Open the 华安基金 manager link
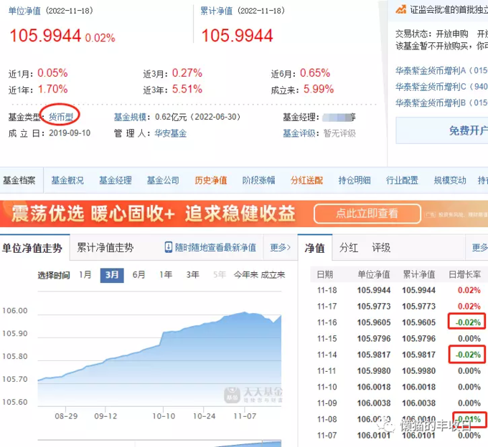 (171, 133)
